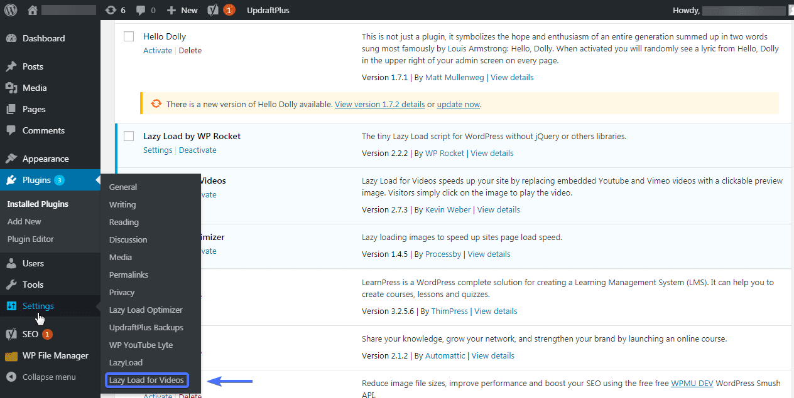Click the SEO Yoast icon in sidebar

[x=11, y=334]
